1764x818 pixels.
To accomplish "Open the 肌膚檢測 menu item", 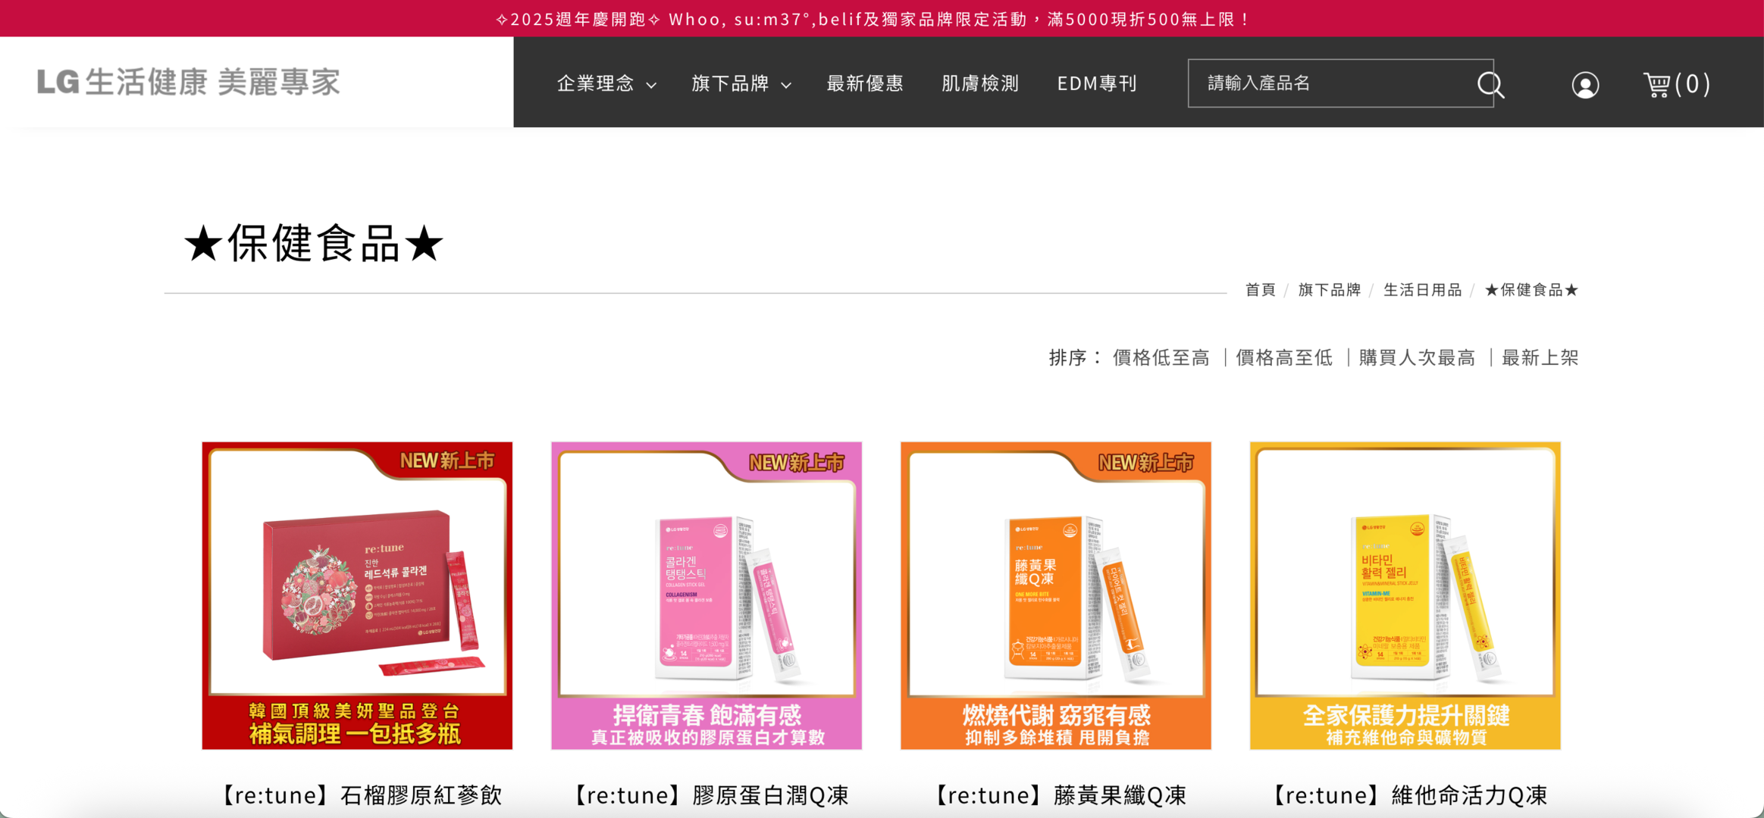I will (979, 83).
